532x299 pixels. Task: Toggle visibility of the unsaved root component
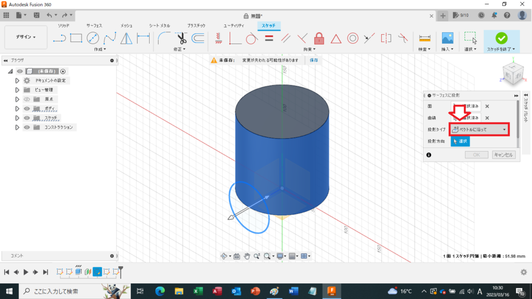pos(20,71)
